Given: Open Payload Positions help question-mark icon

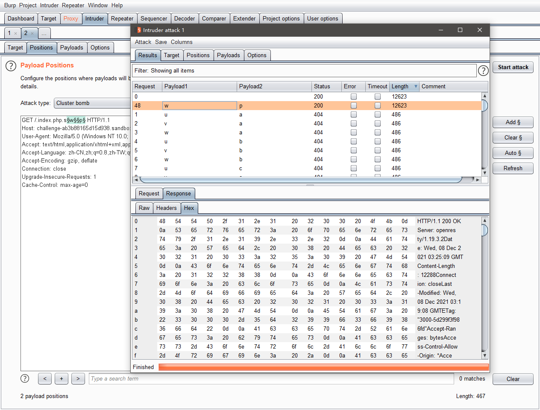Looking at the screenshot, I should 11,66.
